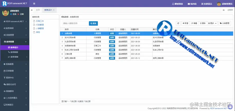Open 表单映射 in the sidebar submenu
The width and height of the screenshot is (235, 111).
coord(15,52)
